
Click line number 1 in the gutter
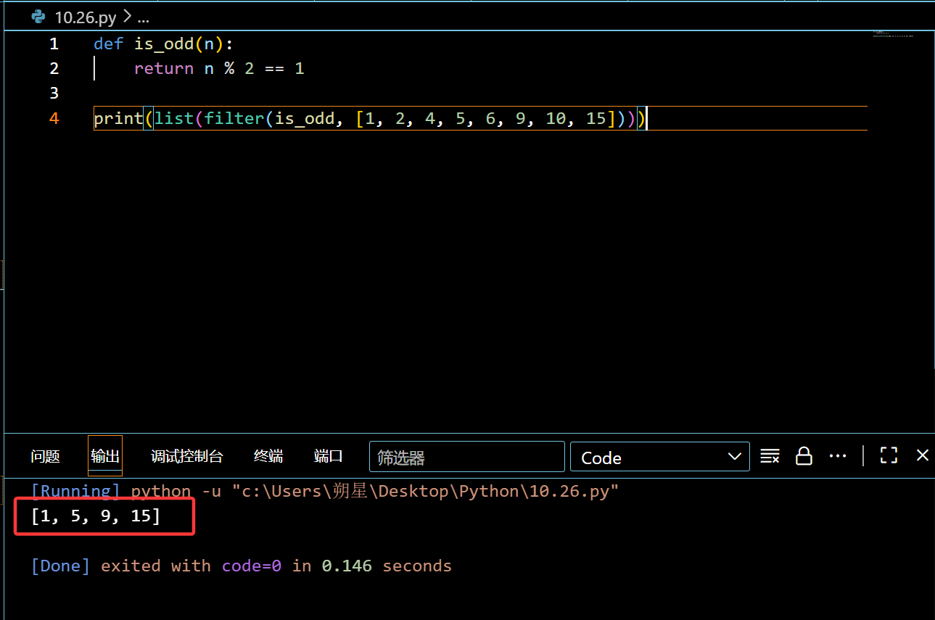54,44
